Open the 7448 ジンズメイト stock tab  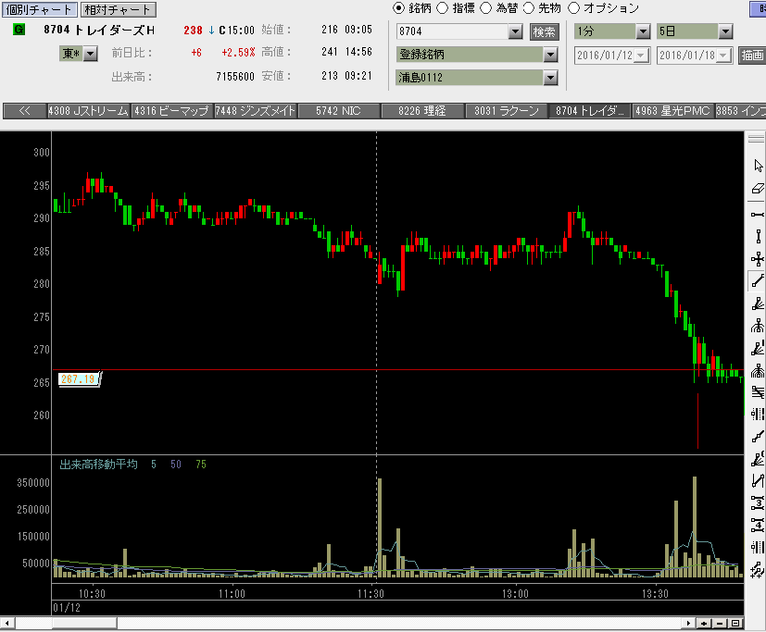point(256,111)
